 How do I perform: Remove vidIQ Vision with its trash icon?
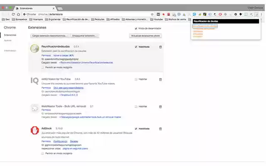click(x=160, y=79)
